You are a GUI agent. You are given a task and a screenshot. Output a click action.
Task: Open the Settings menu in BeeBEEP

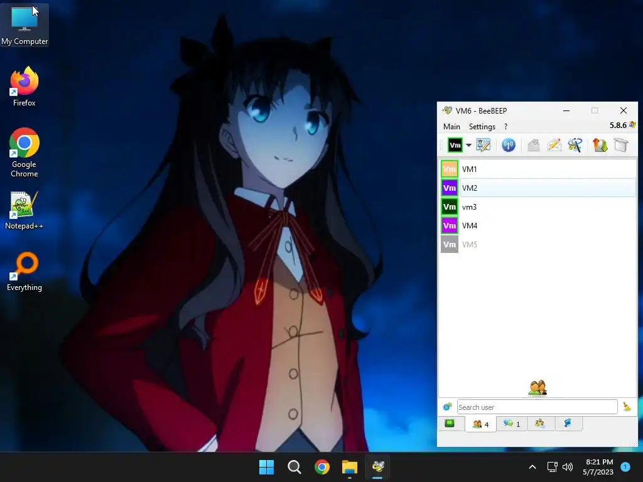(482, 127)
